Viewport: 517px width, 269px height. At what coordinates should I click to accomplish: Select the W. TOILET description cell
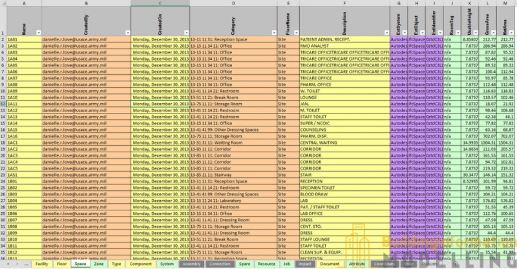[344, 91]
